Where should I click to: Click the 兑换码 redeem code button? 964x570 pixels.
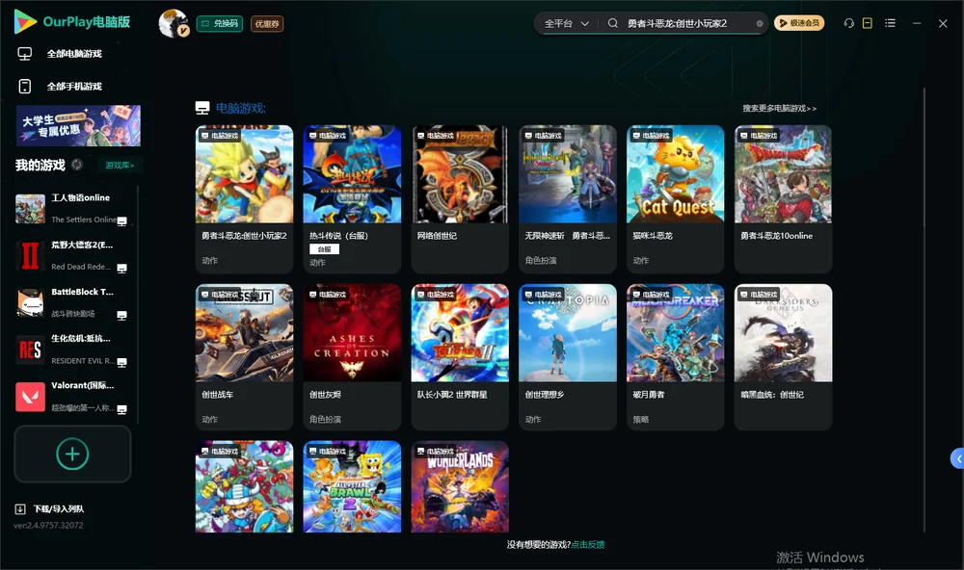point(220,24)
